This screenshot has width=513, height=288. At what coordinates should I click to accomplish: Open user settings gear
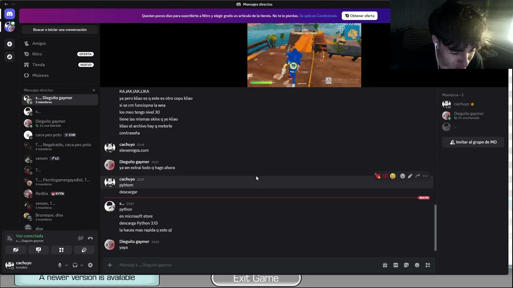click(x=90, y=265)
